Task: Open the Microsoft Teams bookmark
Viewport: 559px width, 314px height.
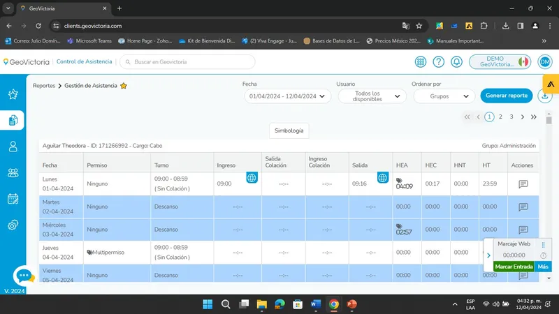Action: (89, 41)
